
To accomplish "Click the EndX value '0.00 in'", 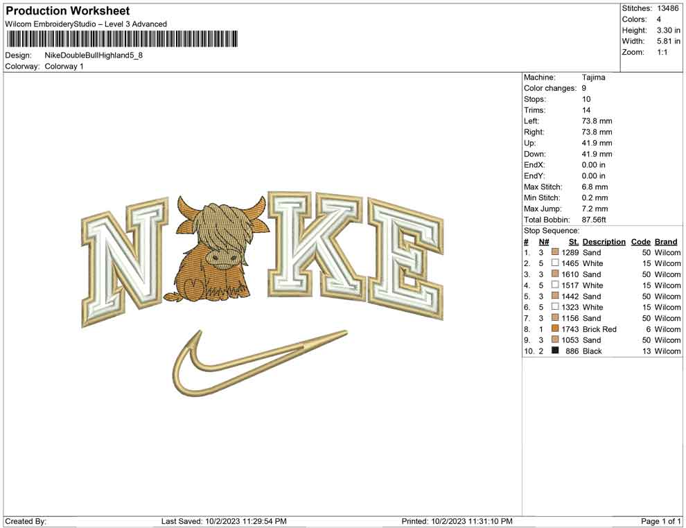I will point(593,164).
